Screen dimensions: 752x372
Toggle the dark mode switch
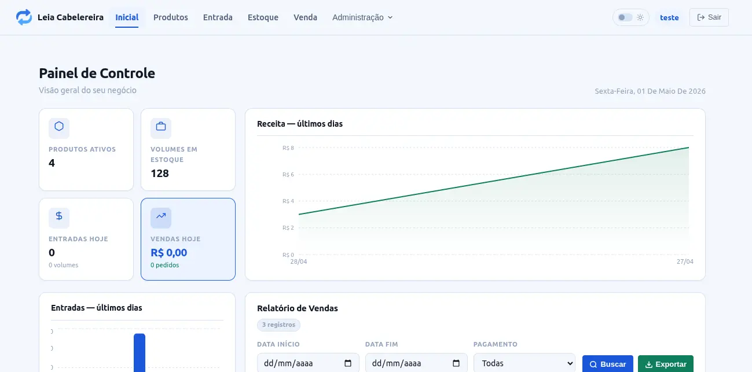tap(625, 17)
